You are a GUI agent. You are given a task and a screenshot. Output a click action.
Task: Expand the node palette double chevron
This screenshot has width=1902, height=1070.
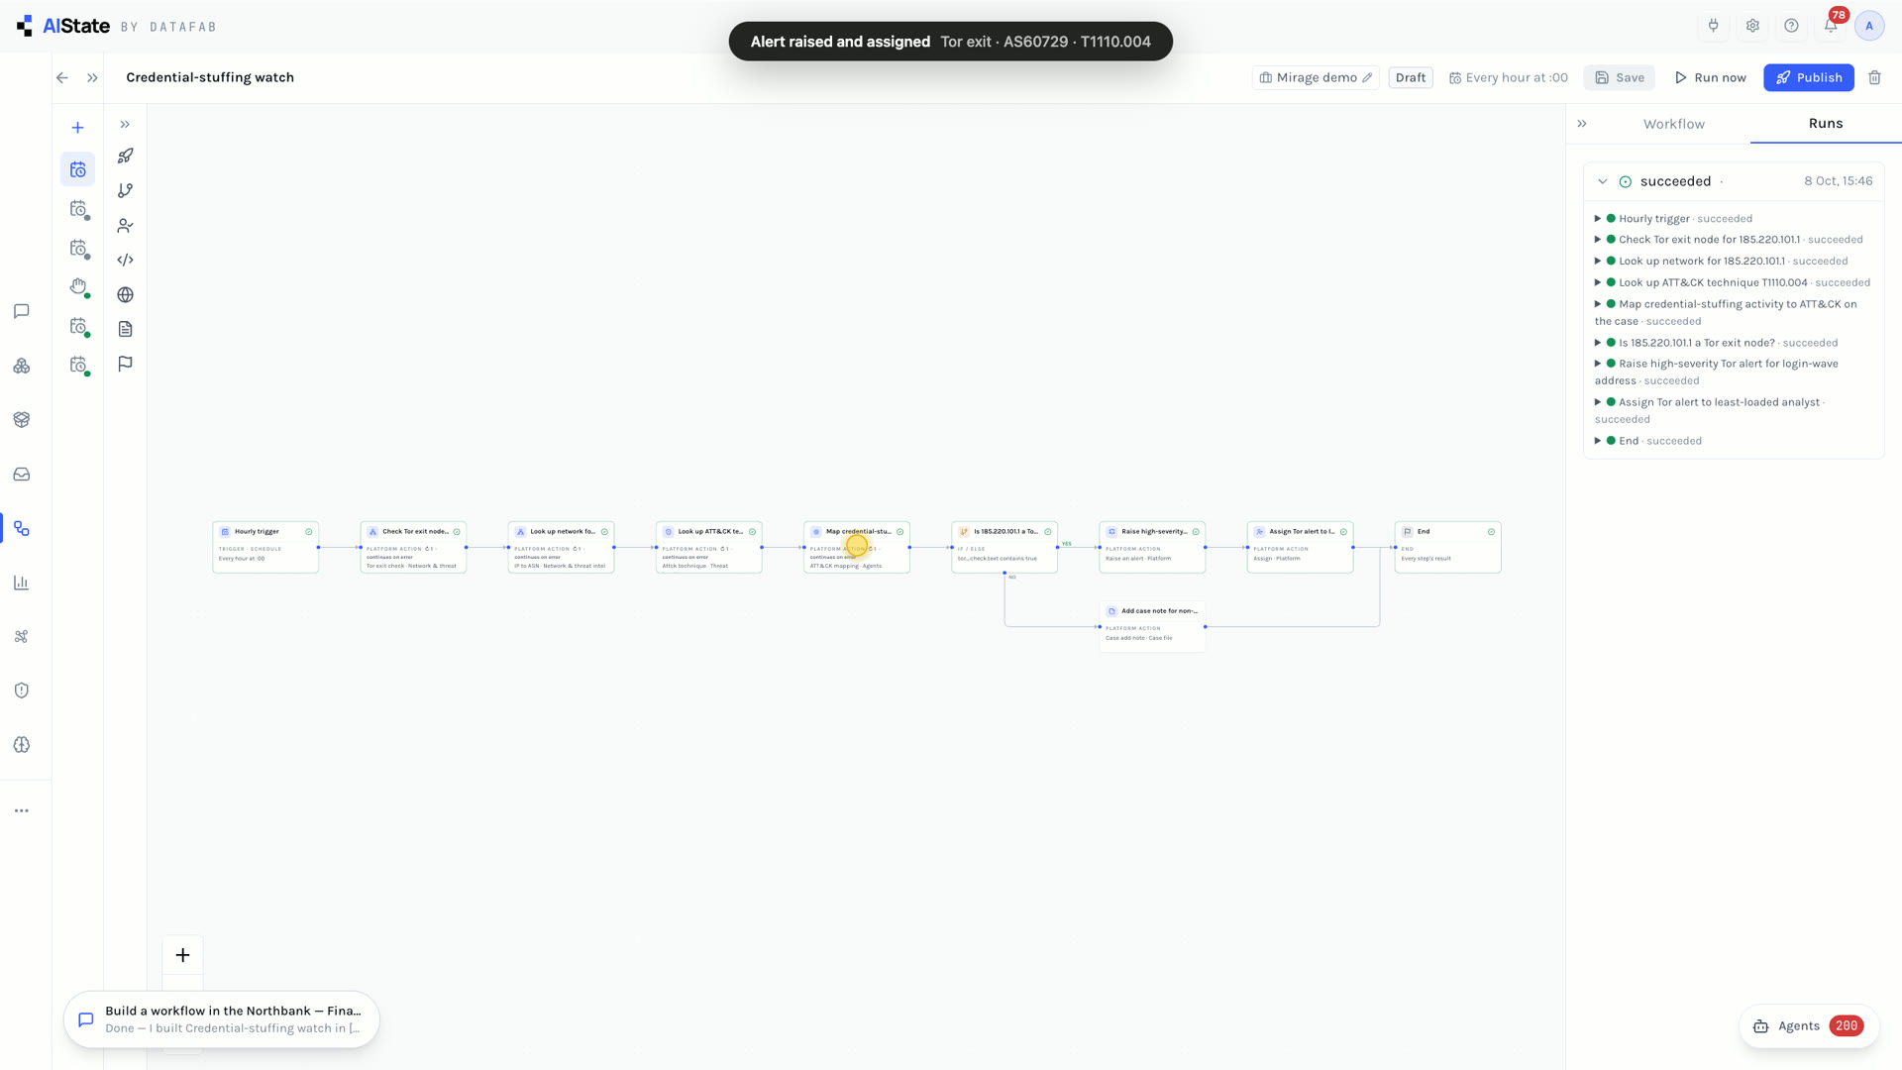coord(125,125)
